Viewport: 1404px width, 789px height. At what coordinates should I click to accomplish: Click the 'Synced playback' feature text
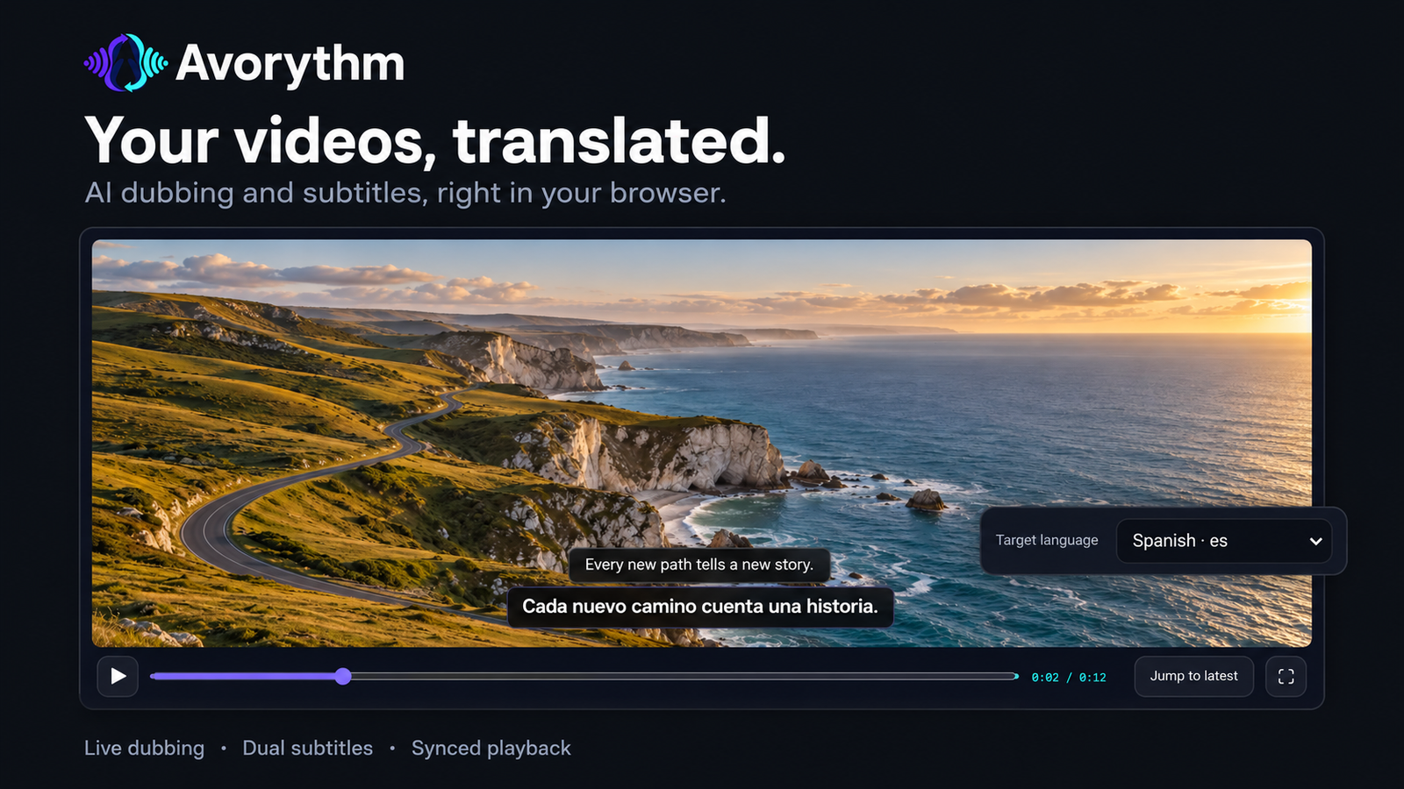(491, 749)
